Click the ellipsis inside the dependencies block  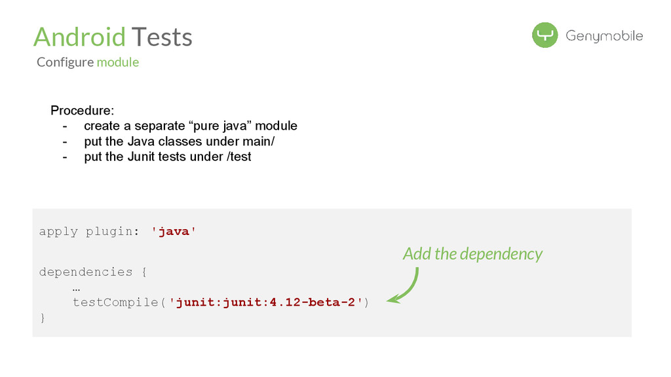pyautogui.click(x=77, y=288)
